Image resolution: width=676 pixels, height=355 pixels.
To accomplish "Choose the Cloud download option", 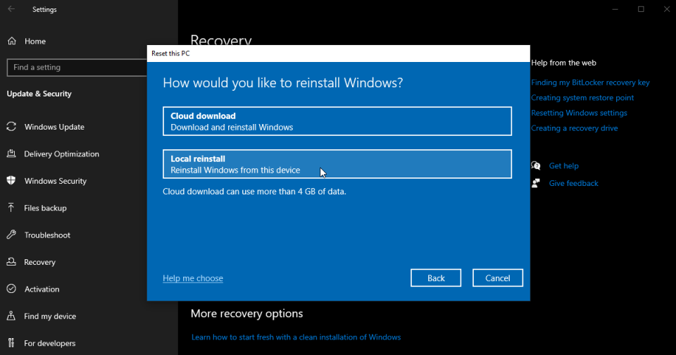I will click(x=337, y=121).
